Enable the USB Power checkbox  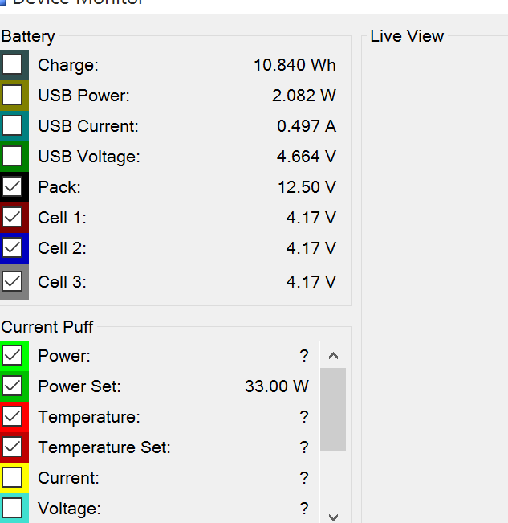(x=12, y=96)
